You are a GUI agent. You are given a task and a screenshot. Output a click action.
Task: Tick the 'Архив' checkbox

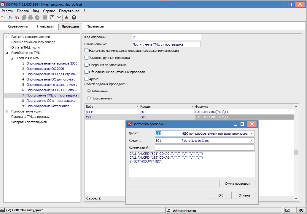pyautogui.click(x=86, y=79)
